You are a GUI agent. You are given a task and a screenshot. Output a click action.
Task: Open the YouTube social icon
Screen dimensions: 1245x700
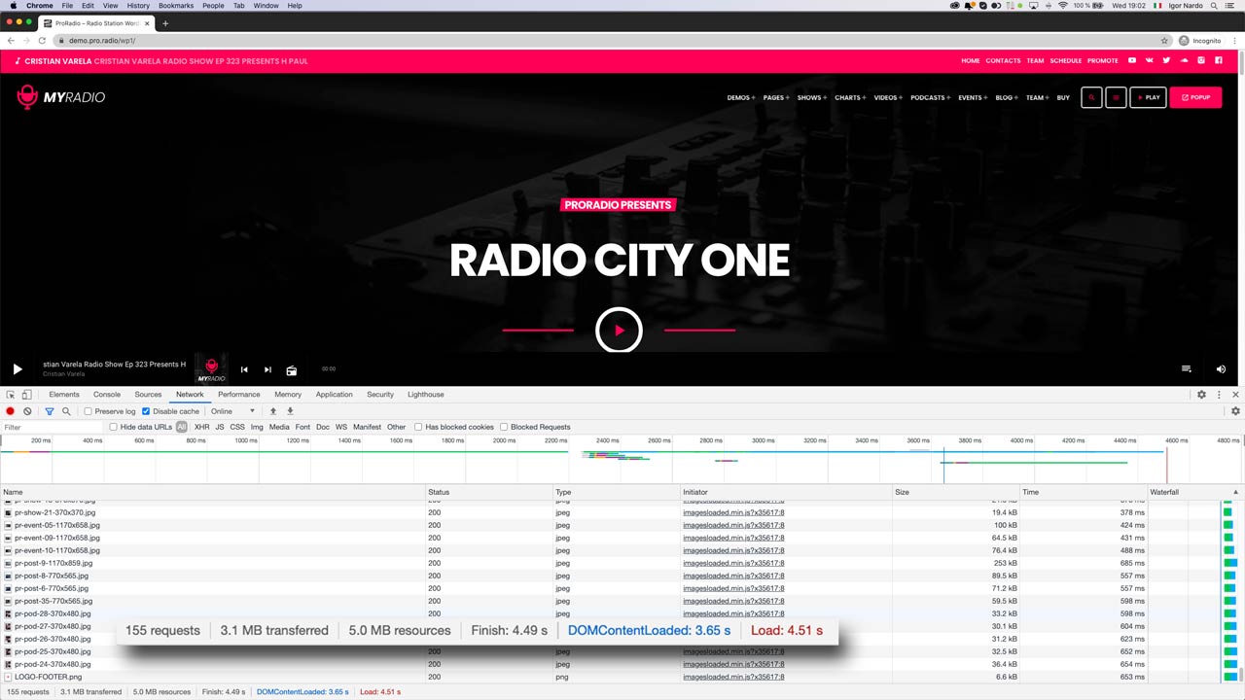(x=1131, y=60)
